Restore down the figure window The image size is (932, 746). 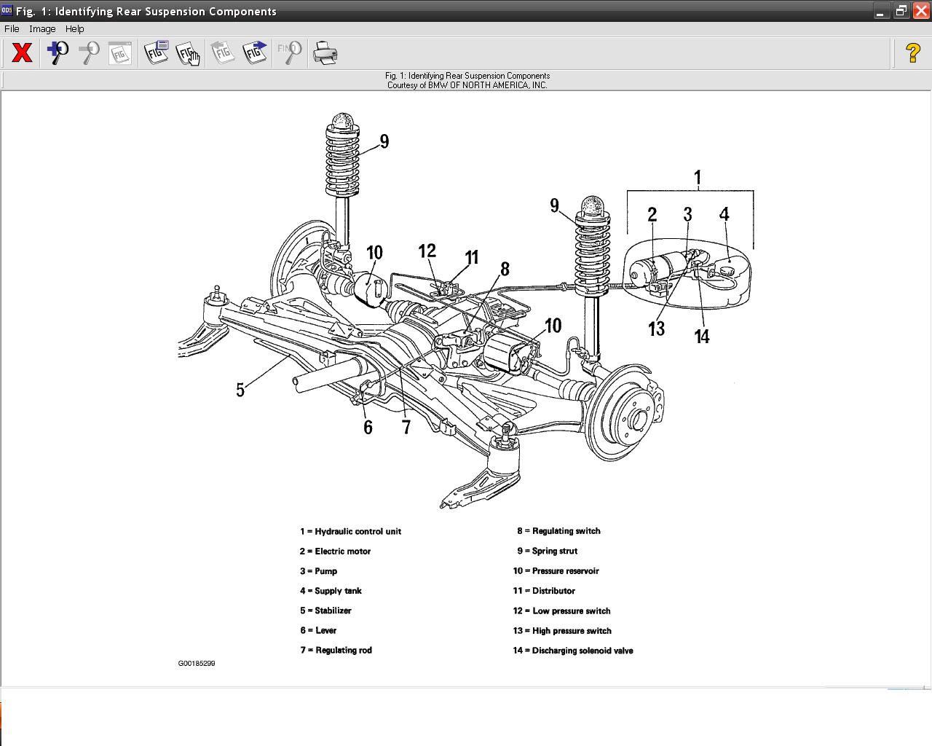(901, 11)
